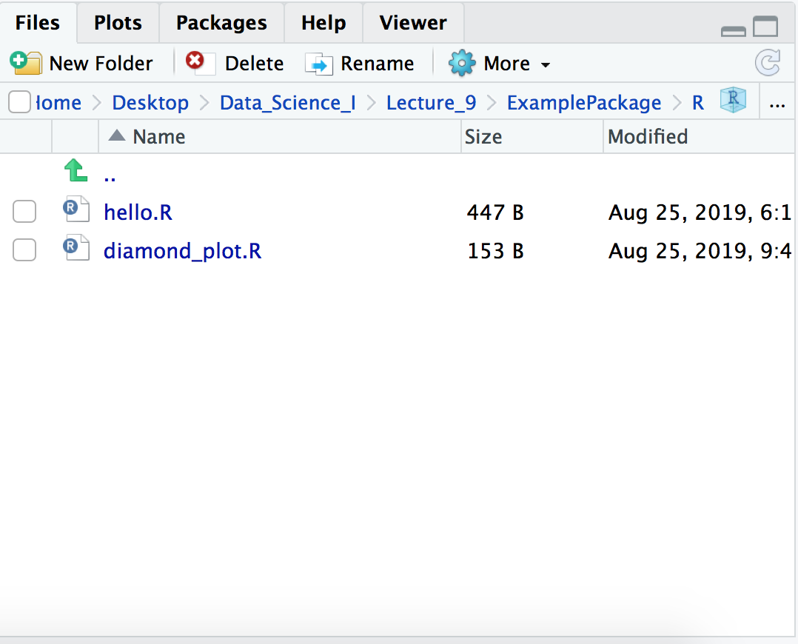Viewport: 798px width, 644px height.
Task: Tick the diamond_plot.R checkbox
Action: (24, 251)
